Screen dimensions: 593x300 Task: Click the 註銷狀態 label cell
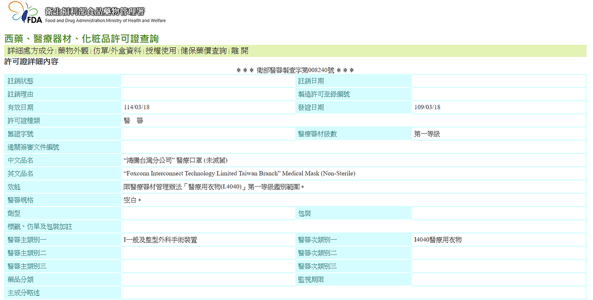63,81
